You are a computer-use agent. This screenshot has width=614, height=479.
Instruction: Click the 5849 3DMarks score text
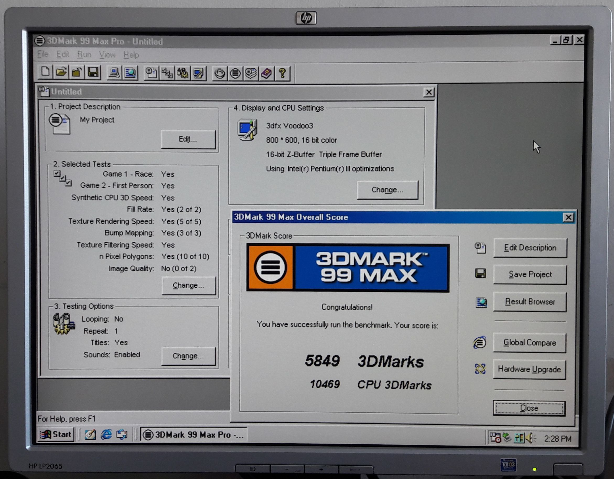(364, 361)
